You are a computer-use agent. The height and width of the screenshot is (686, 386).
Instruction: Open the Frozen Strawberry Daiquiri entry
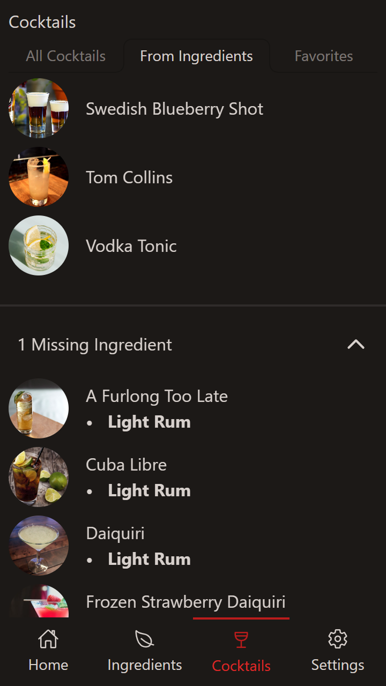pos(185,602)
